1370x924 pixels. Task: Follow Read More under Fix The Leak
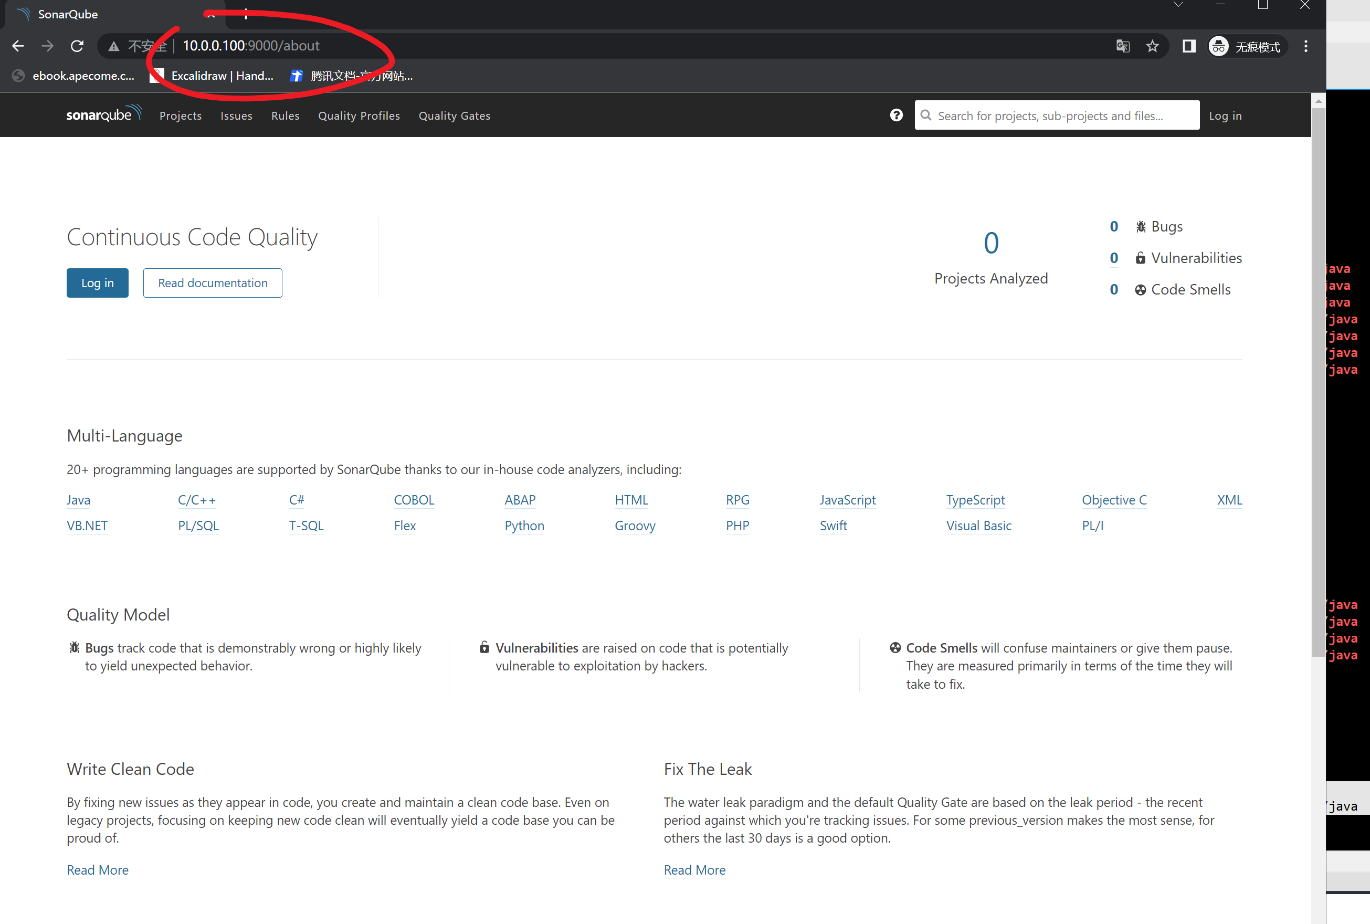[x=694, y=870]
